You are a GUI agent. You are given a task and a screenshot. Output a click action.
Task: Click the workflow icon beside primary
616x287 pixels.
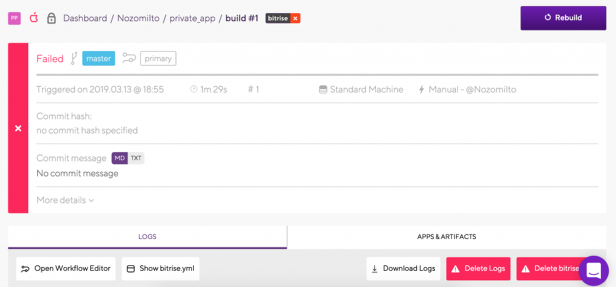point(129,58)
